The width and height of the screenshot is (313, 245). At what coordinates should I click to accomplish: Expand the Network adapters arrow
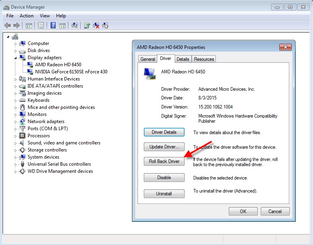tap(15, 122)
